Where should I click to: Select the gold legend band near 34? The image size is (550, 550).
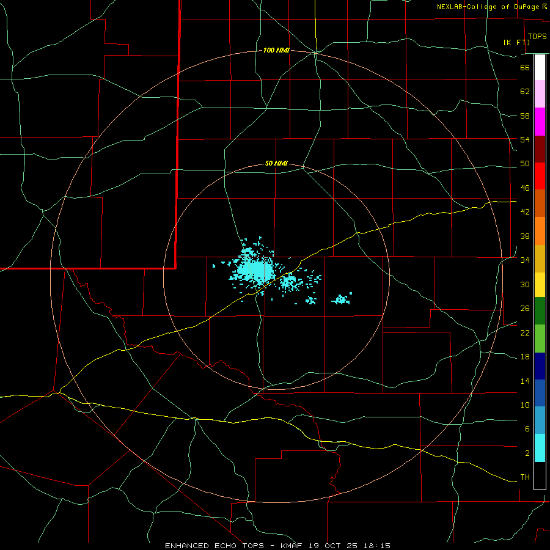pyautogui.click(x=540, y=258)
